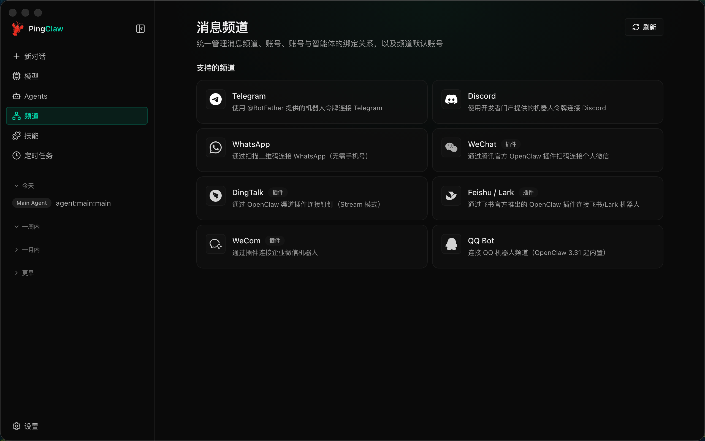The width and height of the screenshot is (705, 441).
Task: Click the Discord channel icon
Action: coord(451,99)
